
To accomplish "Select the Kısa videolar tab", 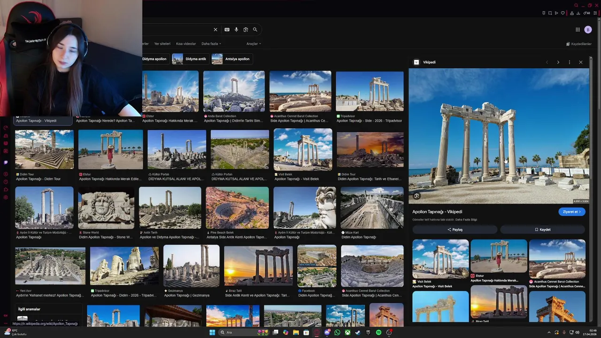I will click(186, 44).
